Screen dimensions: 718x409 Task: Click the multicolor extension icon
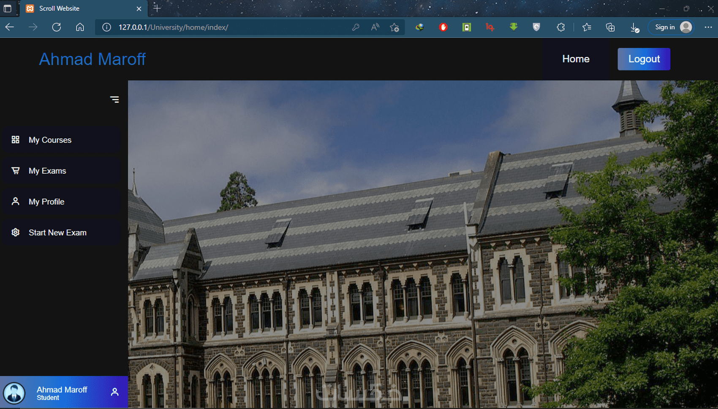[x=419, y=27]
